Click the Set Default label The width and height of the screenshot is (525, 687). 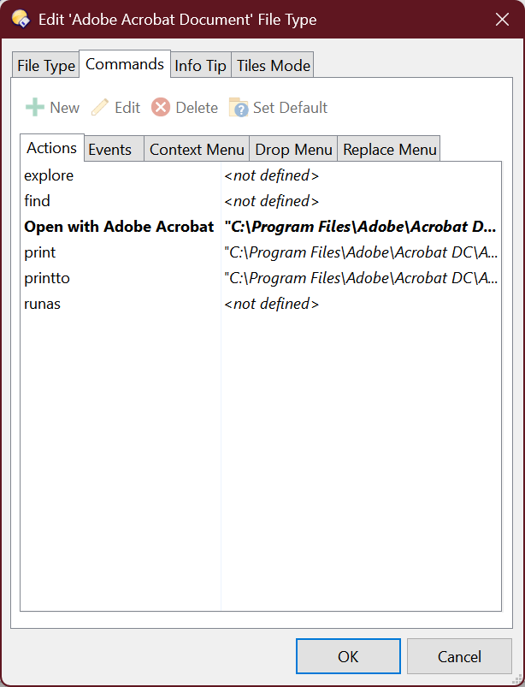291,107
